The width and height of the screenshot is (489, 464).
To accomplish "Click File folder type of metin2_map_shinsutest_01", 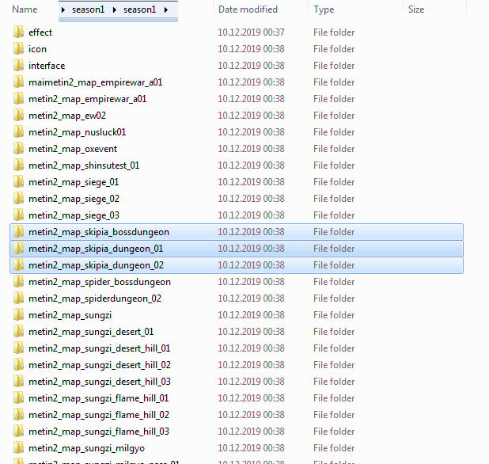I will 334,165.
